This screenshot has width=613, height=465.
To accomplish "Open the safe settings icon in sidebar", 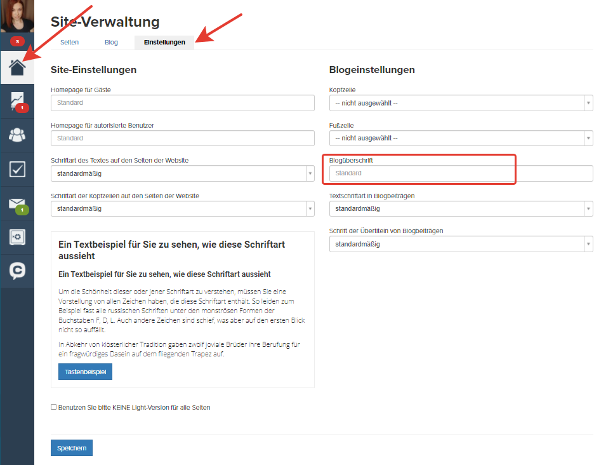I will click(17, 237).
